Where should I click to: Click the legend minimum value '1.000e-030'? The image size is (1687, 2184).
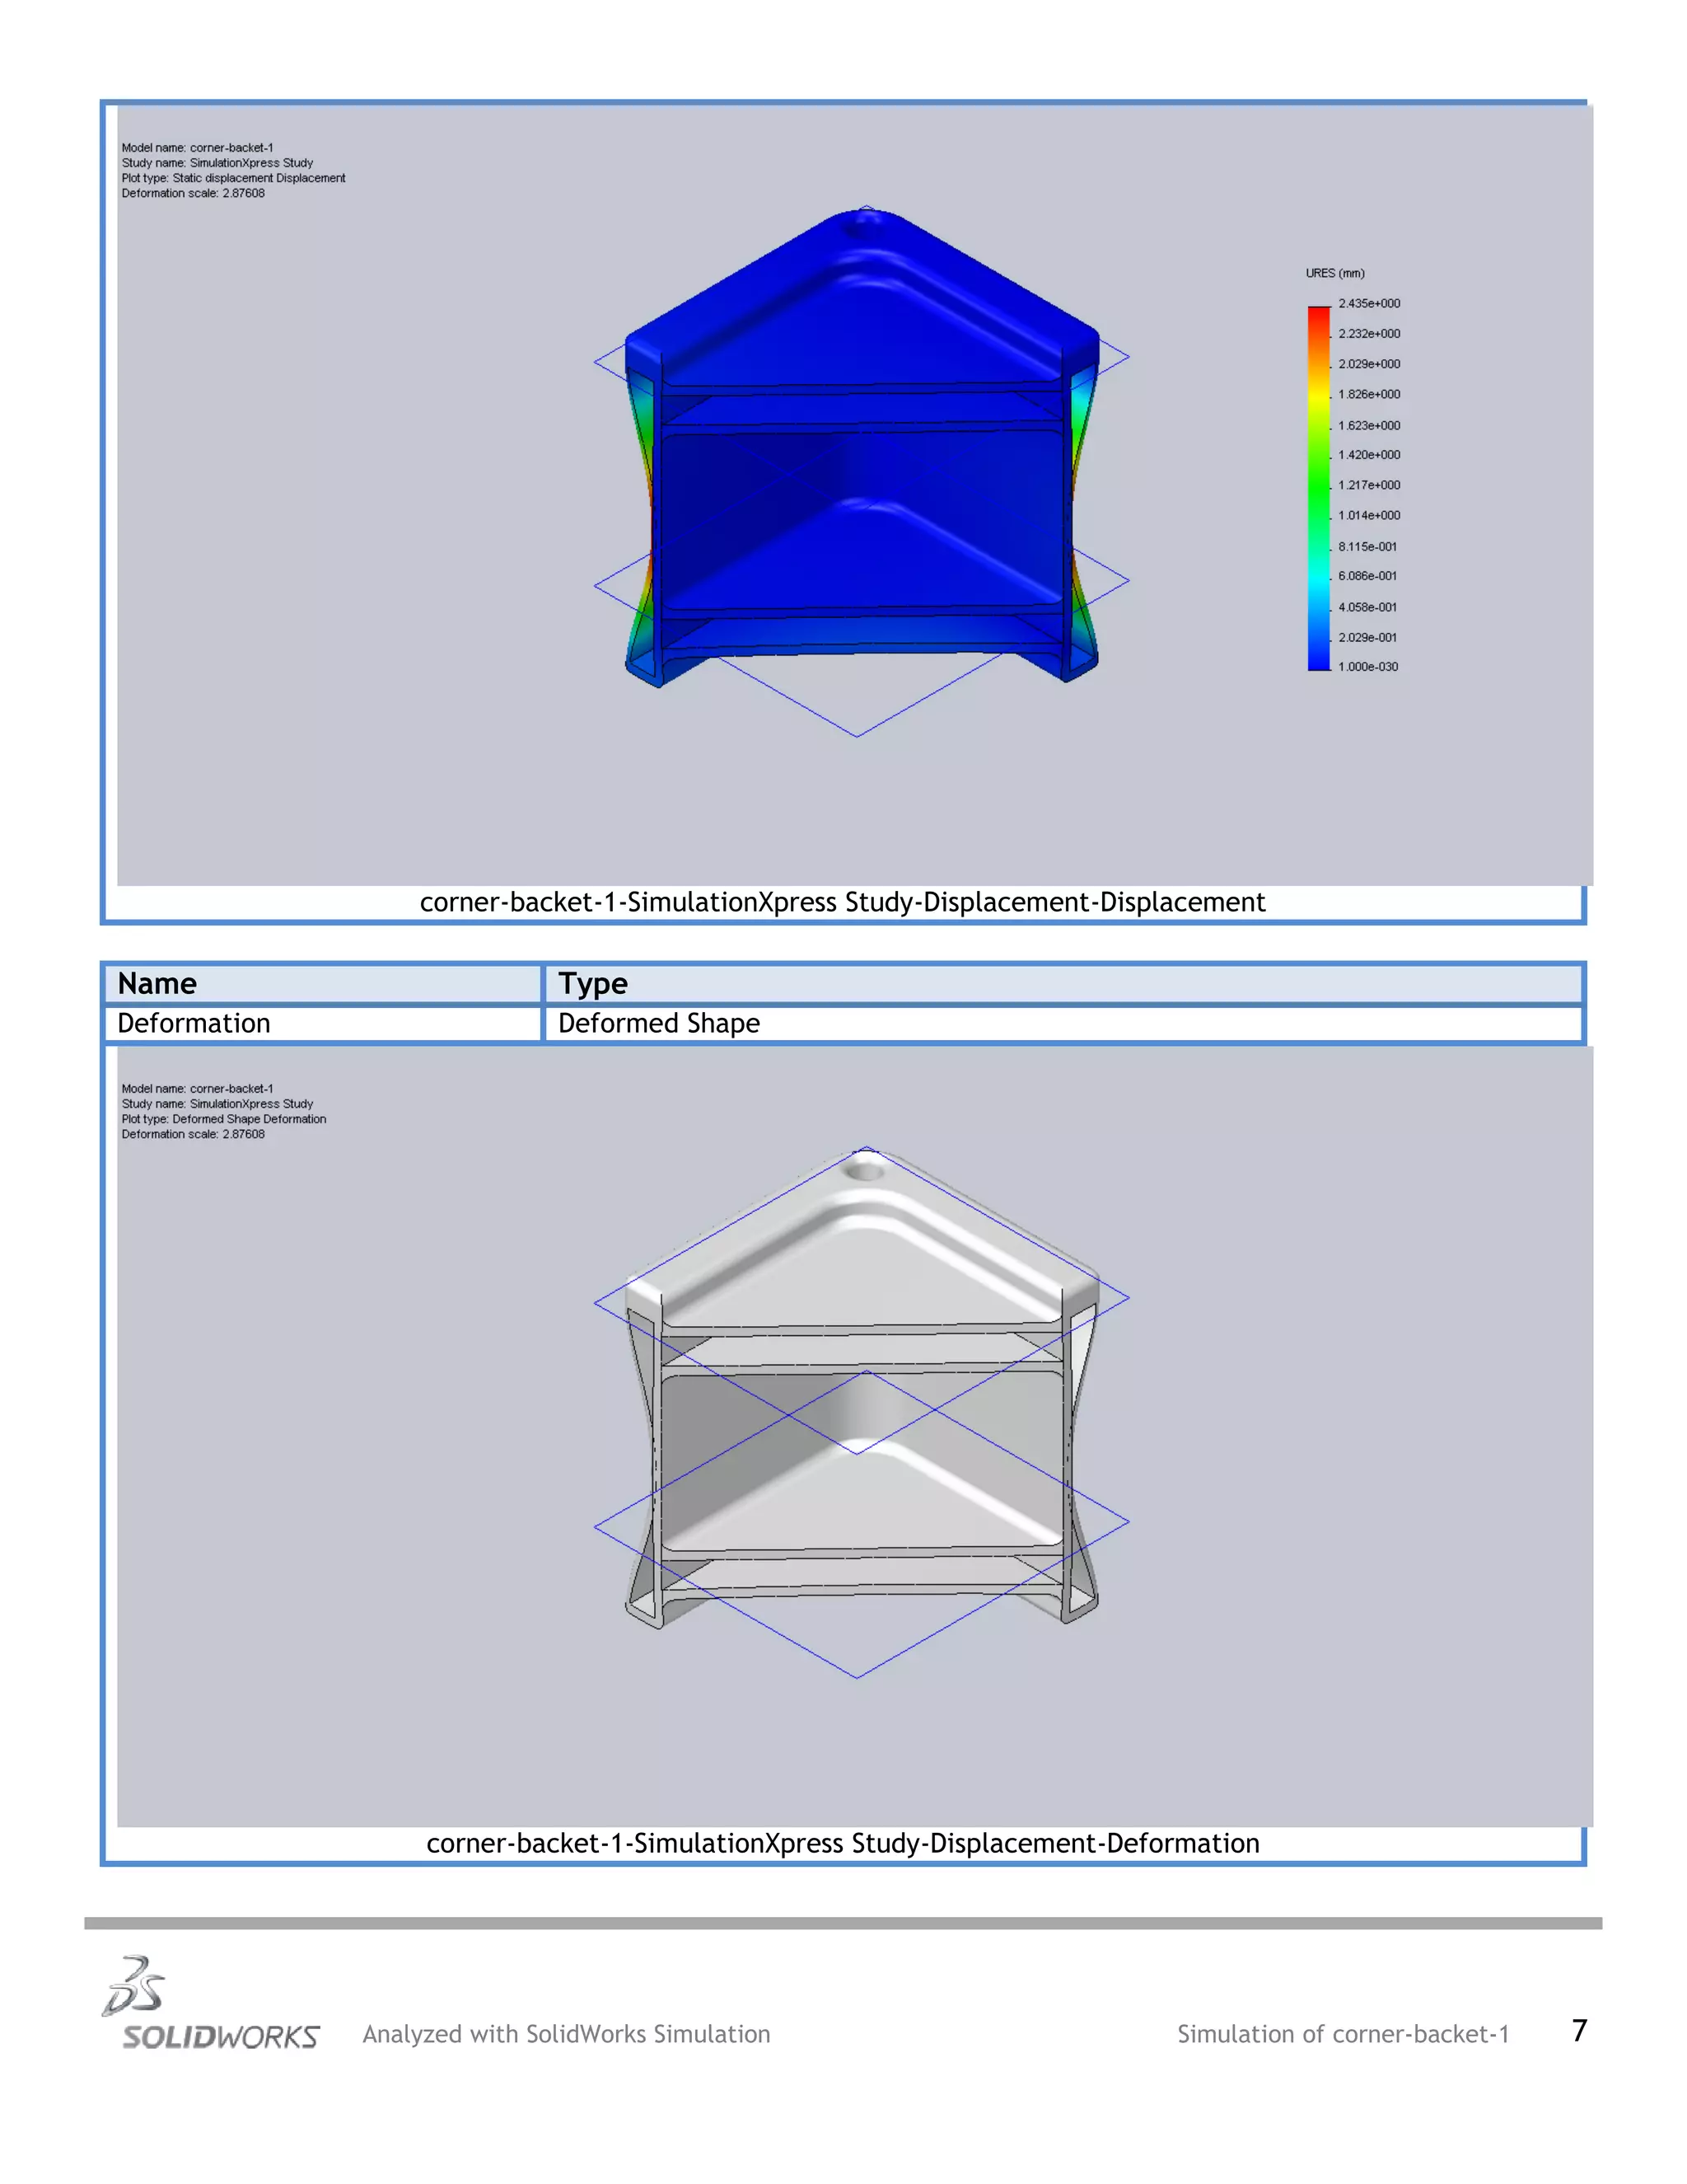(1368, 667)
